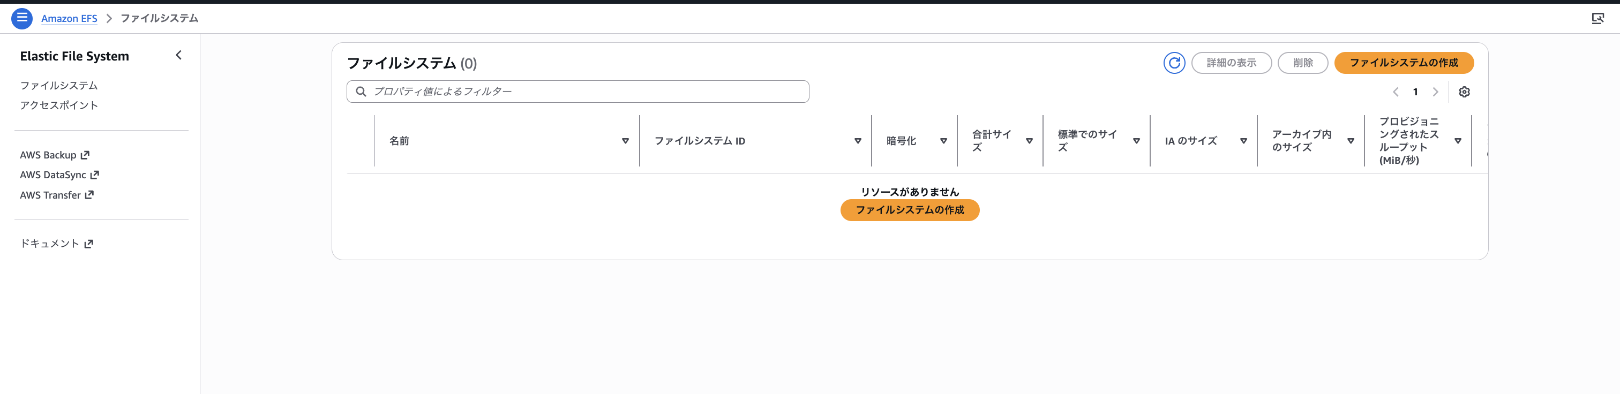The height and width of the screenshot is (394, 1620).
Task: Collapse the Elastic File System sidebar
Action: coord(178,55)
